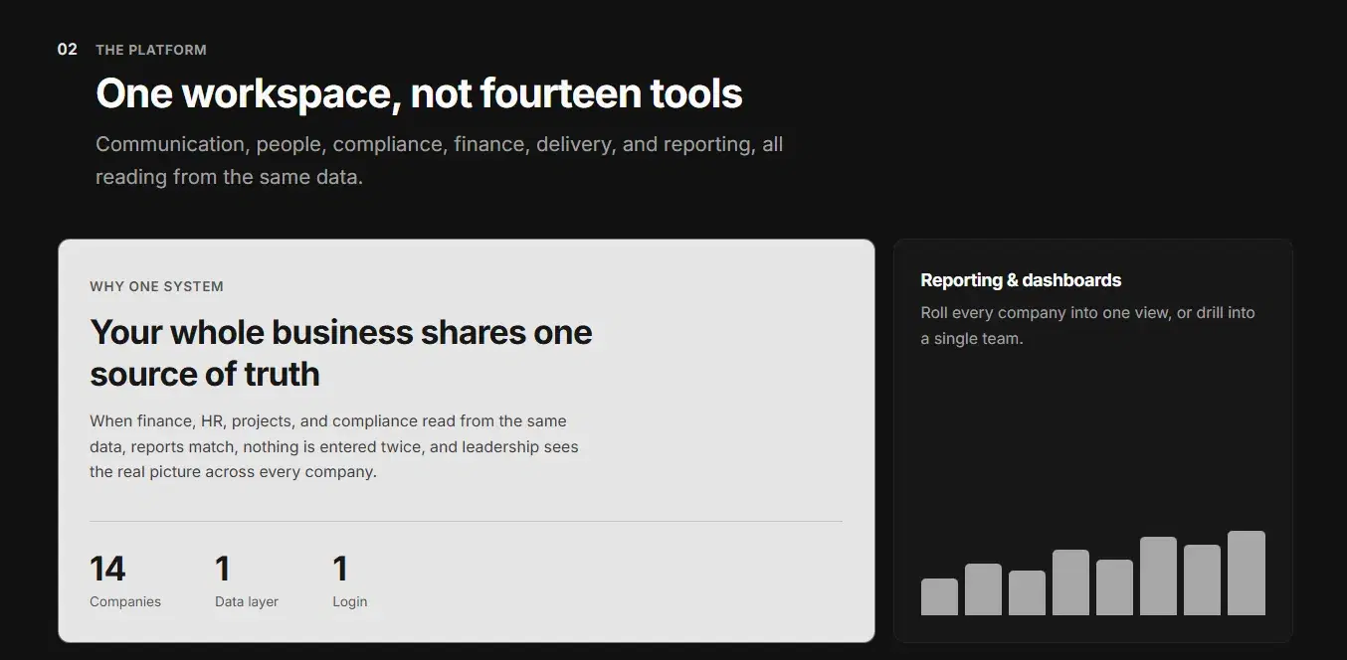The image size is (1347, 660).
Task: Click the '1 Login' statistic
Action: coord(349,580)
